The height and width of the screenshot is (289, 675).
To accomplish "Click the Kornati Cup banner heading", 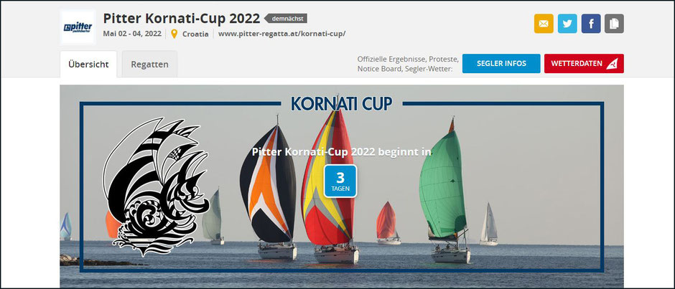I will pos(341,104).
